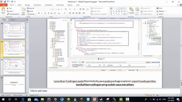Pick the 5-Point Star shape in the gallery
The width and height of the screenshot is (182, 102).
[125, 14]
